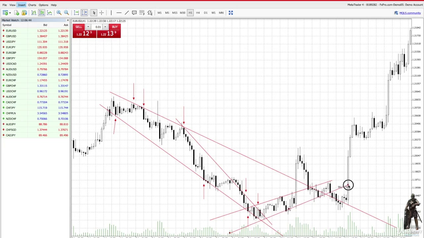Click the EURUSD symbol direction icon

click(x=3, y=31)
